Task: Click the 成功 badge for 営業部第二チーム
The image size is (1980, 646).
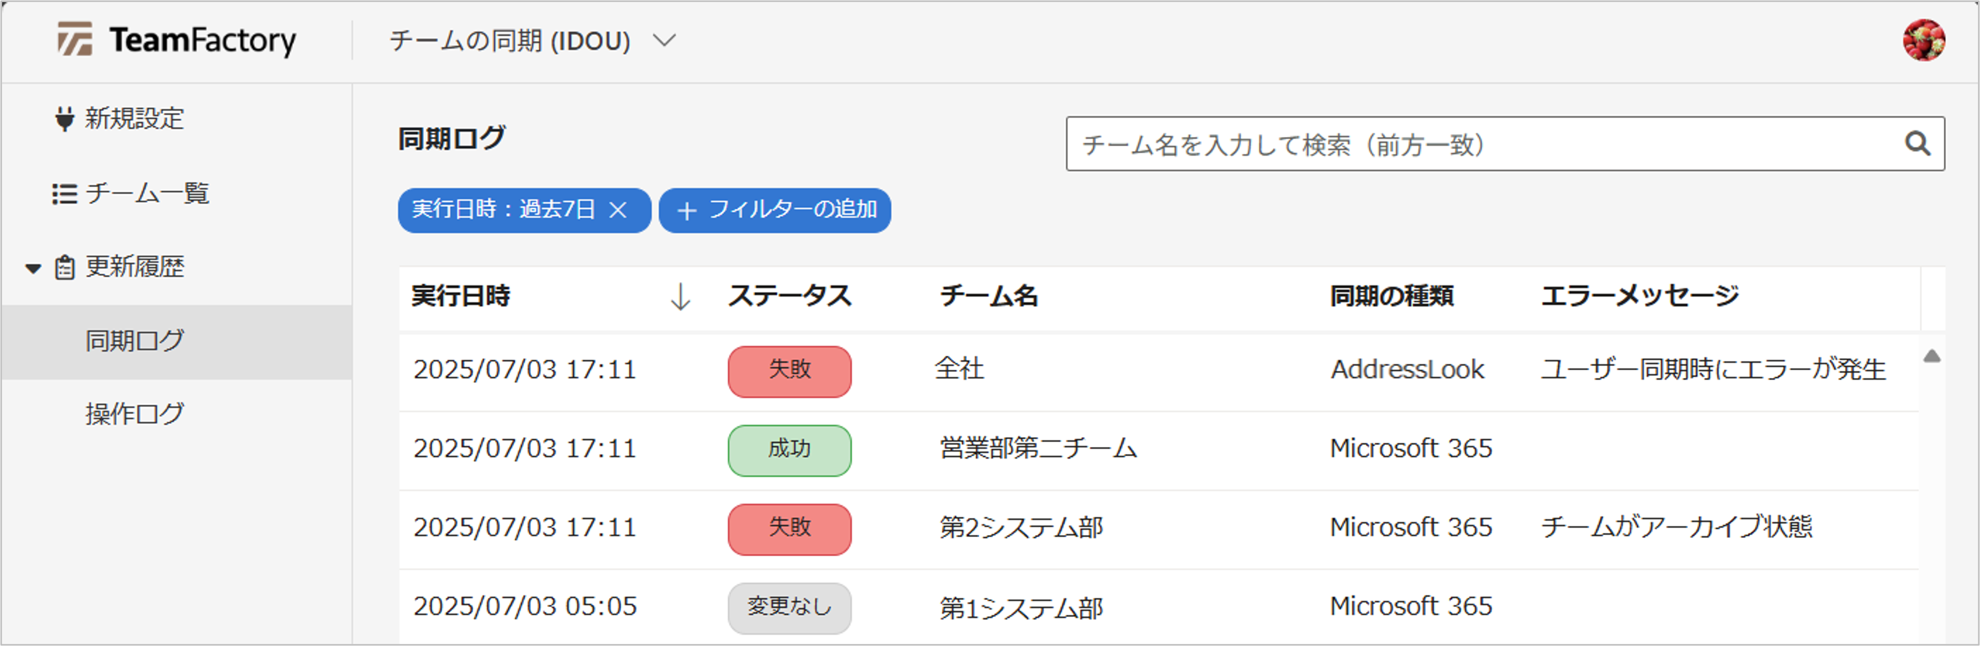Action: coord(789,450)
